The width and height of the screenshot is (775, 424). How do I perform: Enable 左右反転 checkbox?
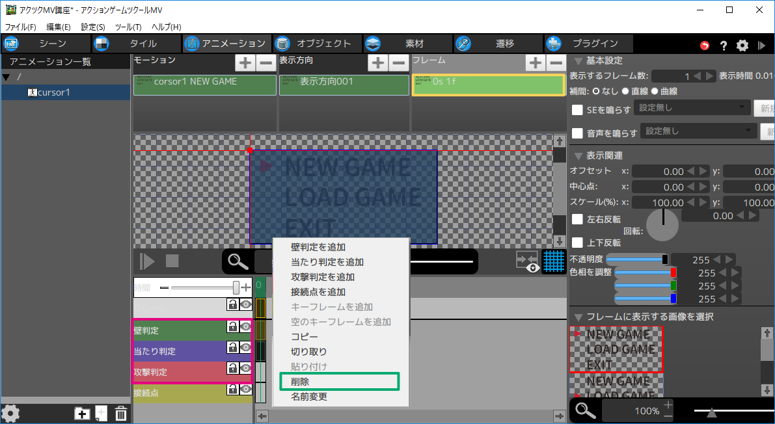point(577,219)
